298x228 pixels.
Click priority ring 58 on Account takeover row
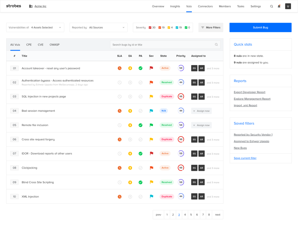[181, 68]
